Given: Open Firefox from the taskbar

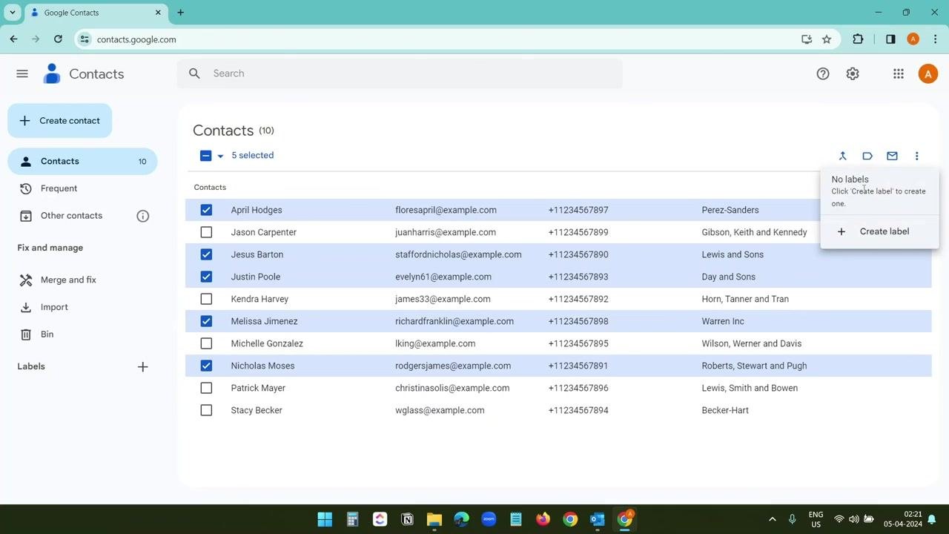Looking at the screenshot, I should click(x=543, y=519).
